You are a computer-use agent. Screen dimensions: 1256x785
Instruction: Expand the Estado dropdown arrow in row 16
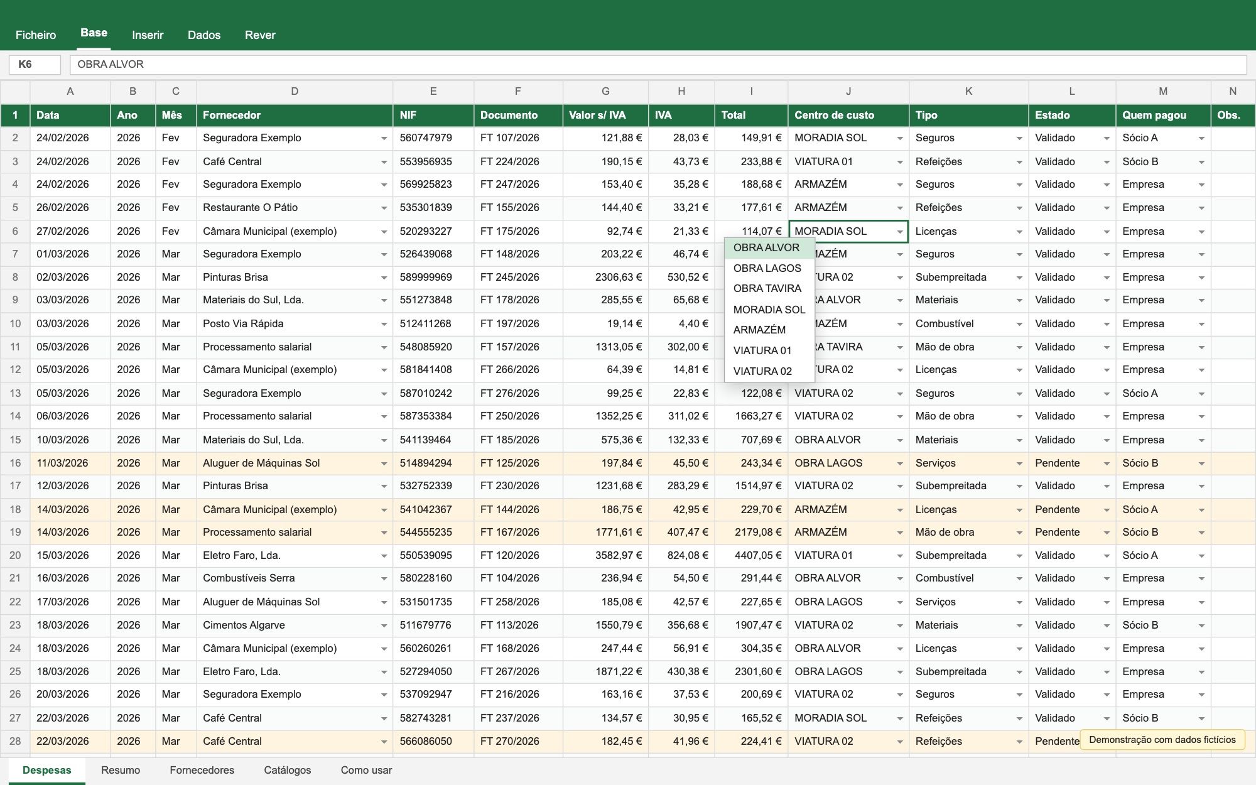[x=1107, y=463]
